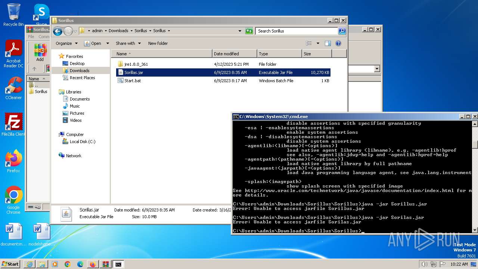The height and width of the screenshot is (269, 478).
Task: Open the WinRAR path dropdown arrow
Action: click(377, 69)
